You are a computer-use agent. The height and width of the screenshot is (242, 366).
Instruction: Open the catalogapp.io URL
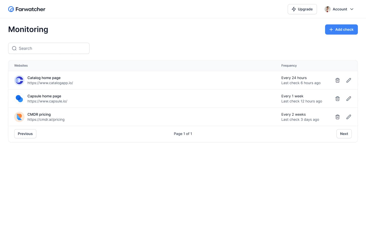tap(50, 83)
